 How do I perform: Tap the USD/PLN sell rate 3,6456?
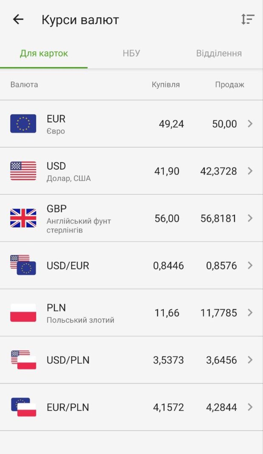(x=221, y=360)
